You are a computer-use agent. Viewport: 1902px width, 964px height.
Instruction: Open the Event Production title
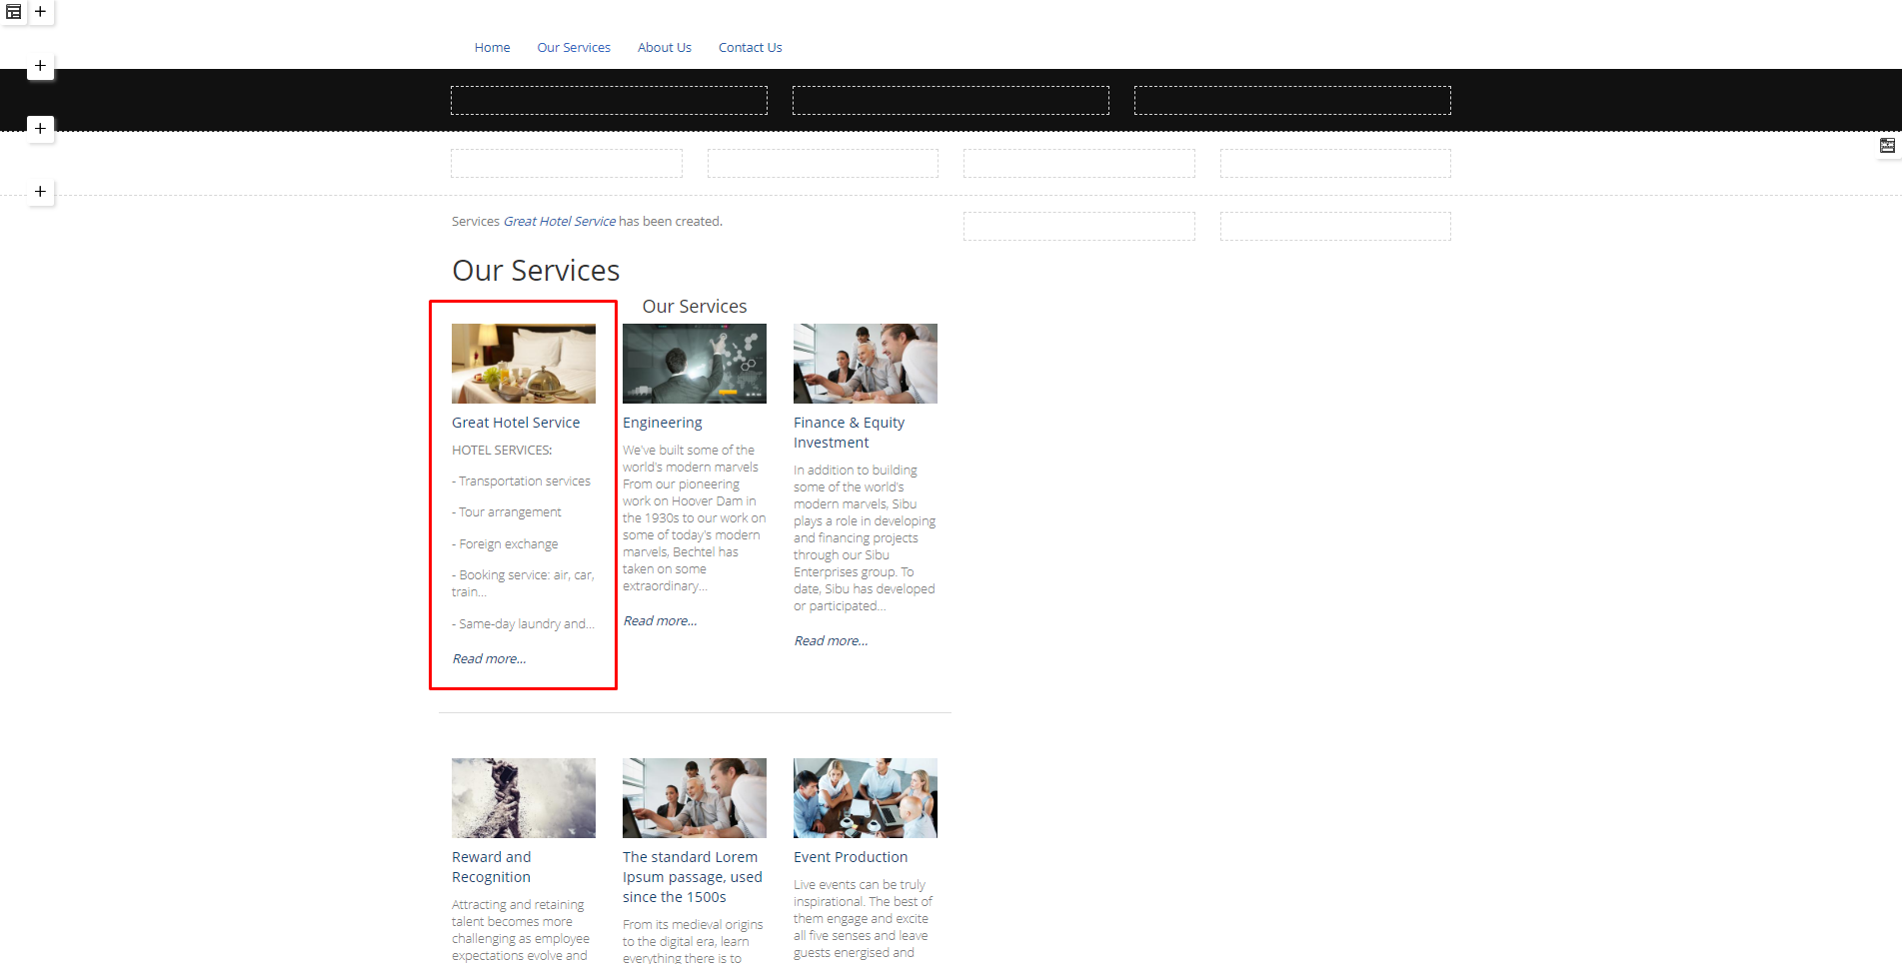coord(851,857)
